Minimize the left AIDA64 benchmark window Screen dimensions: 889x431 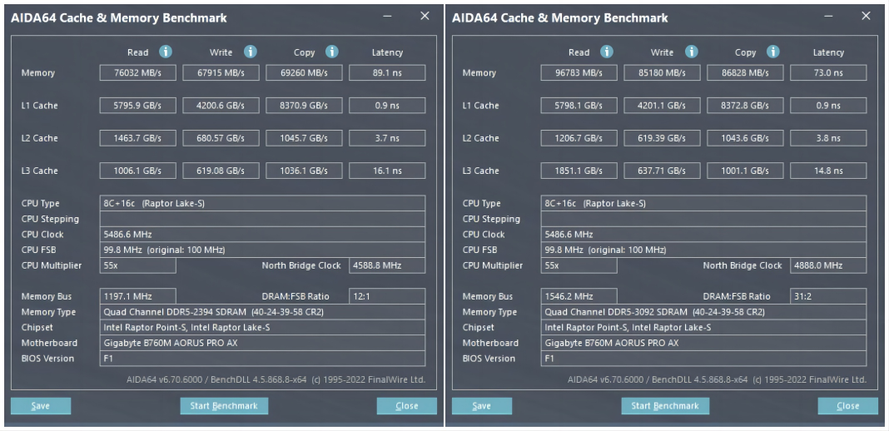click(387, 17)
